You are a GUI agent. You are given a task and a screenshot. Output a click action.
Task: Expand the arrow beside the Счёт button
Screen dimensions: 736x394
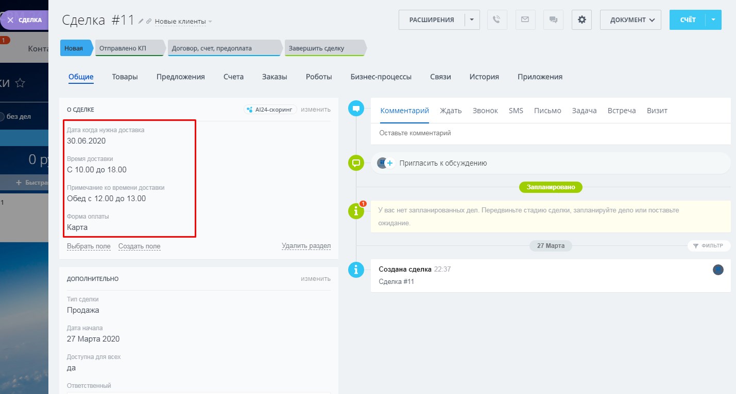click(x=713, y=20)
